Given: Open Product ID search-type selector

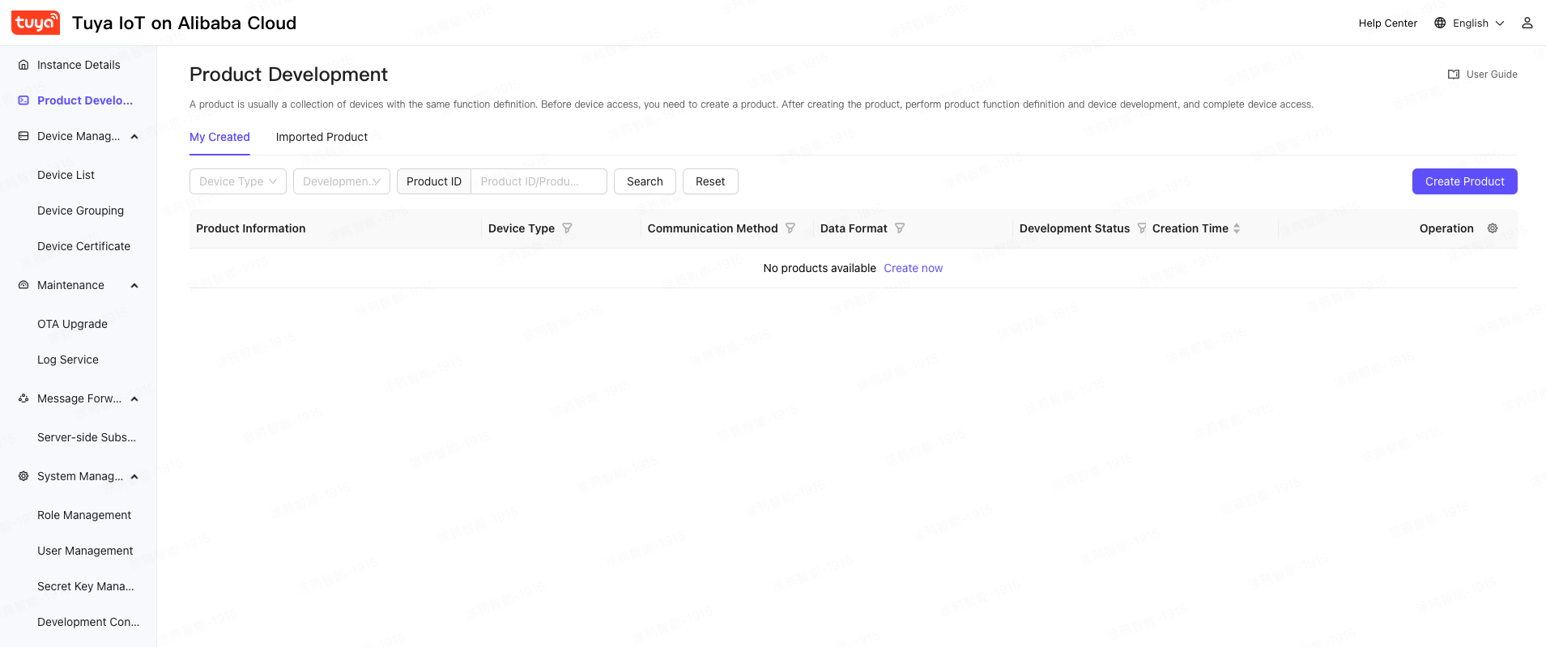Looking at the screenshot, I should [x=434, y=181].
